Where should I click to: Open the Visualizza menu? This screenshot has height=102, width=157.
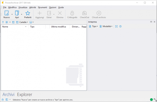point(23,7)
